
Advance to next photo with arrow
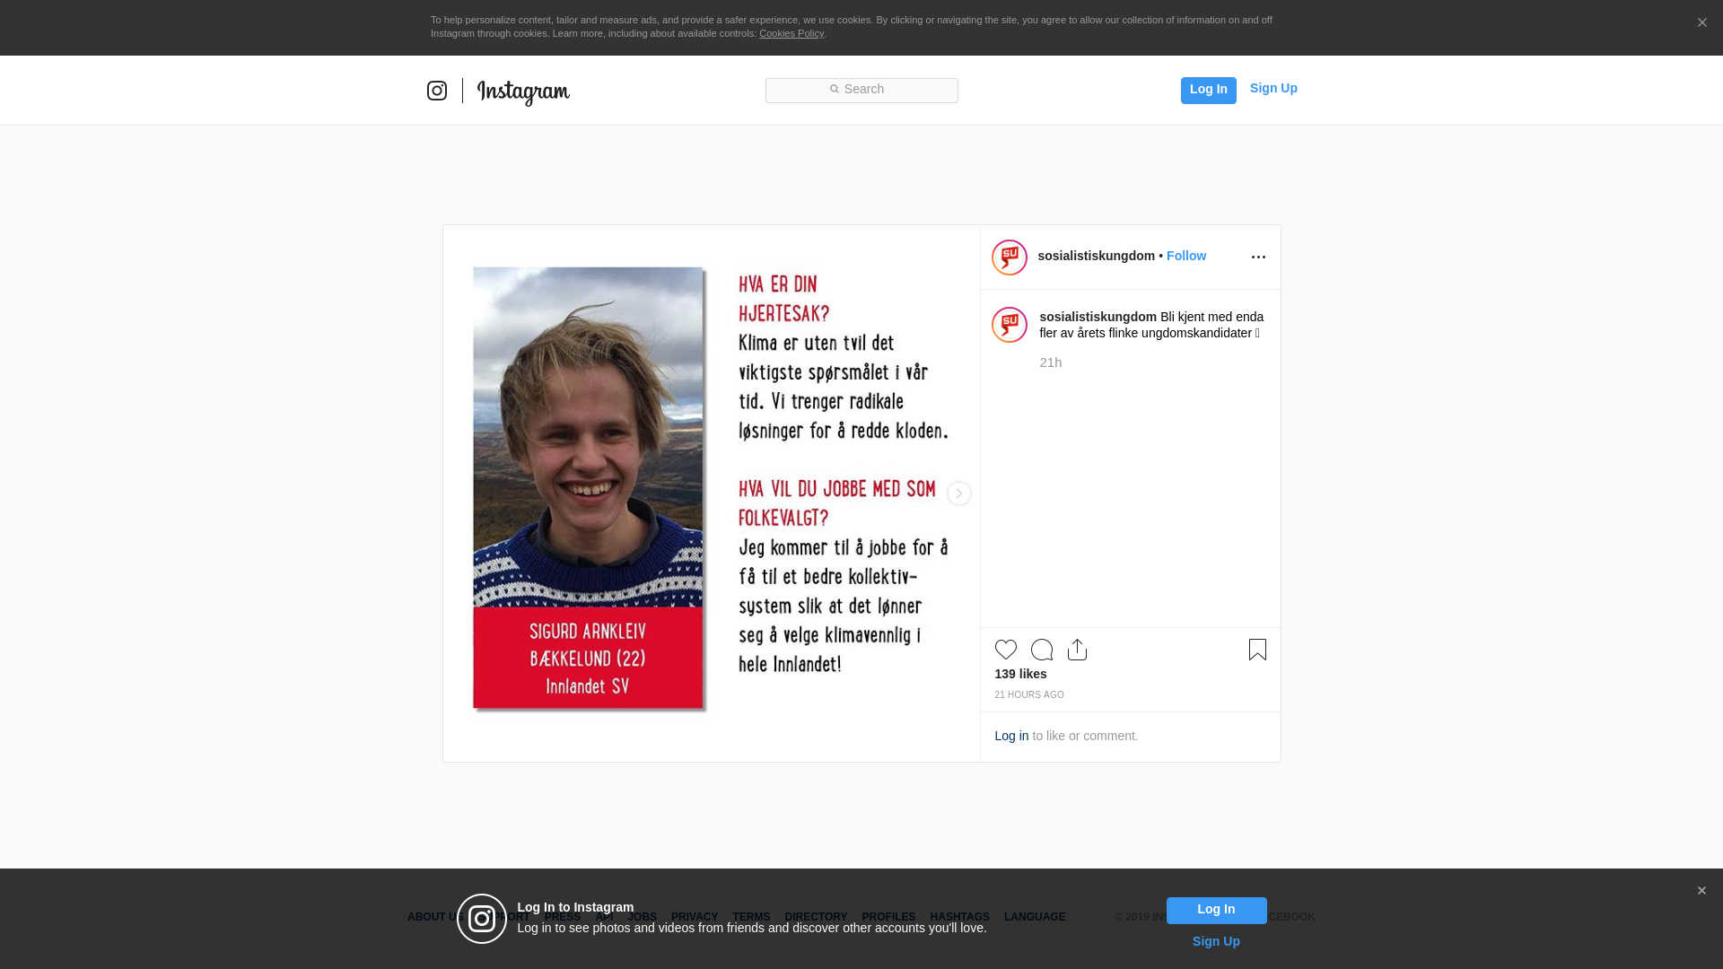[959, 493]
